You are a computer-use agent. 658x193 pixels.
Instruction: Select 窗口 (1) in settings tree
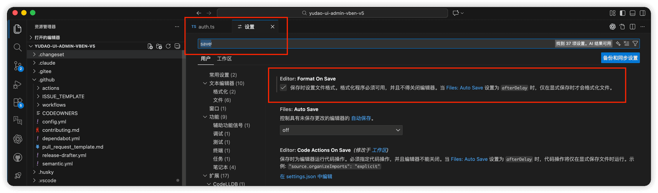[218, 109]
